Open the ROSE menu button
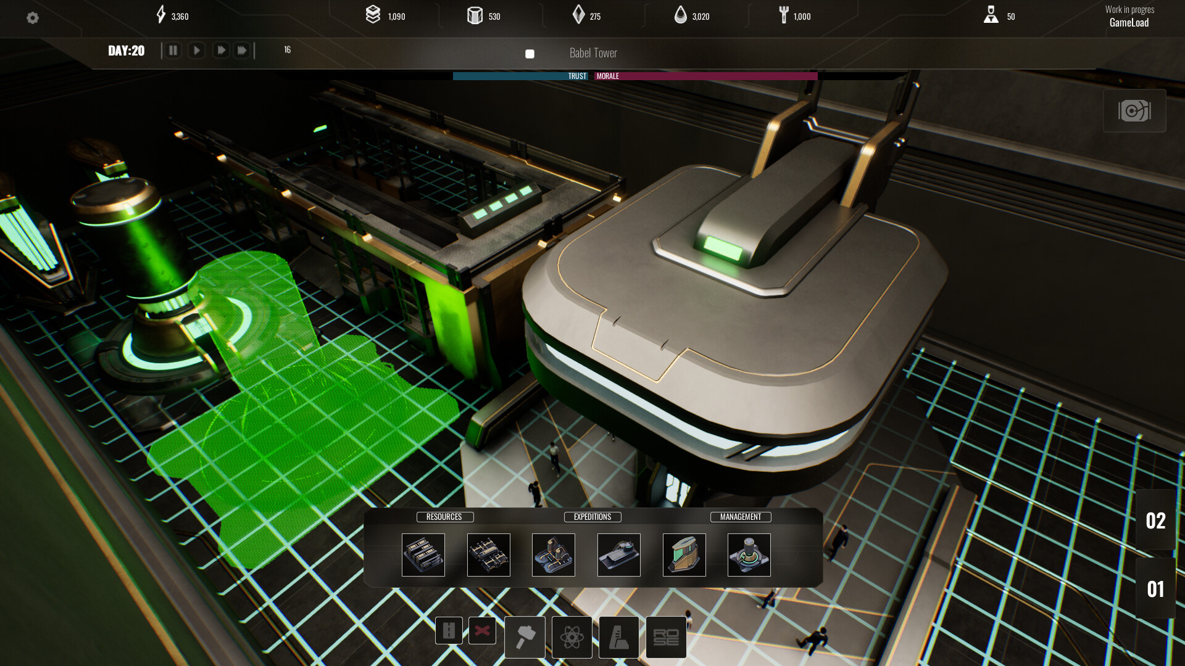 (x=666, y=637)
